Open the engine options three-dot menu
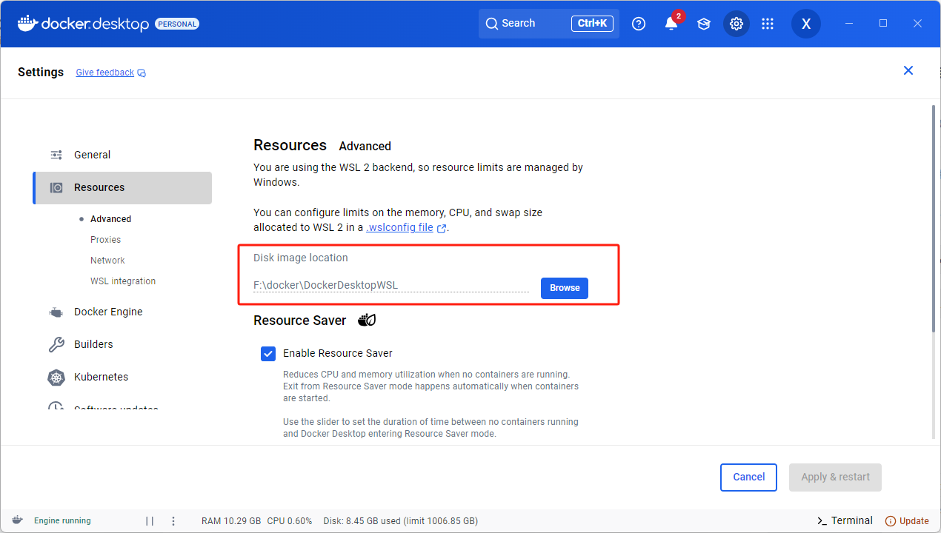 tap(173, 521)
